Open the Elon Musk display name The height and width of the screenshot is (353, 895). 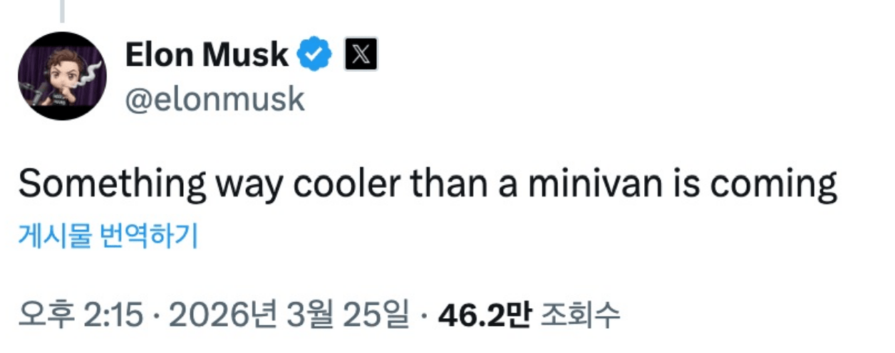coord(207,56)
